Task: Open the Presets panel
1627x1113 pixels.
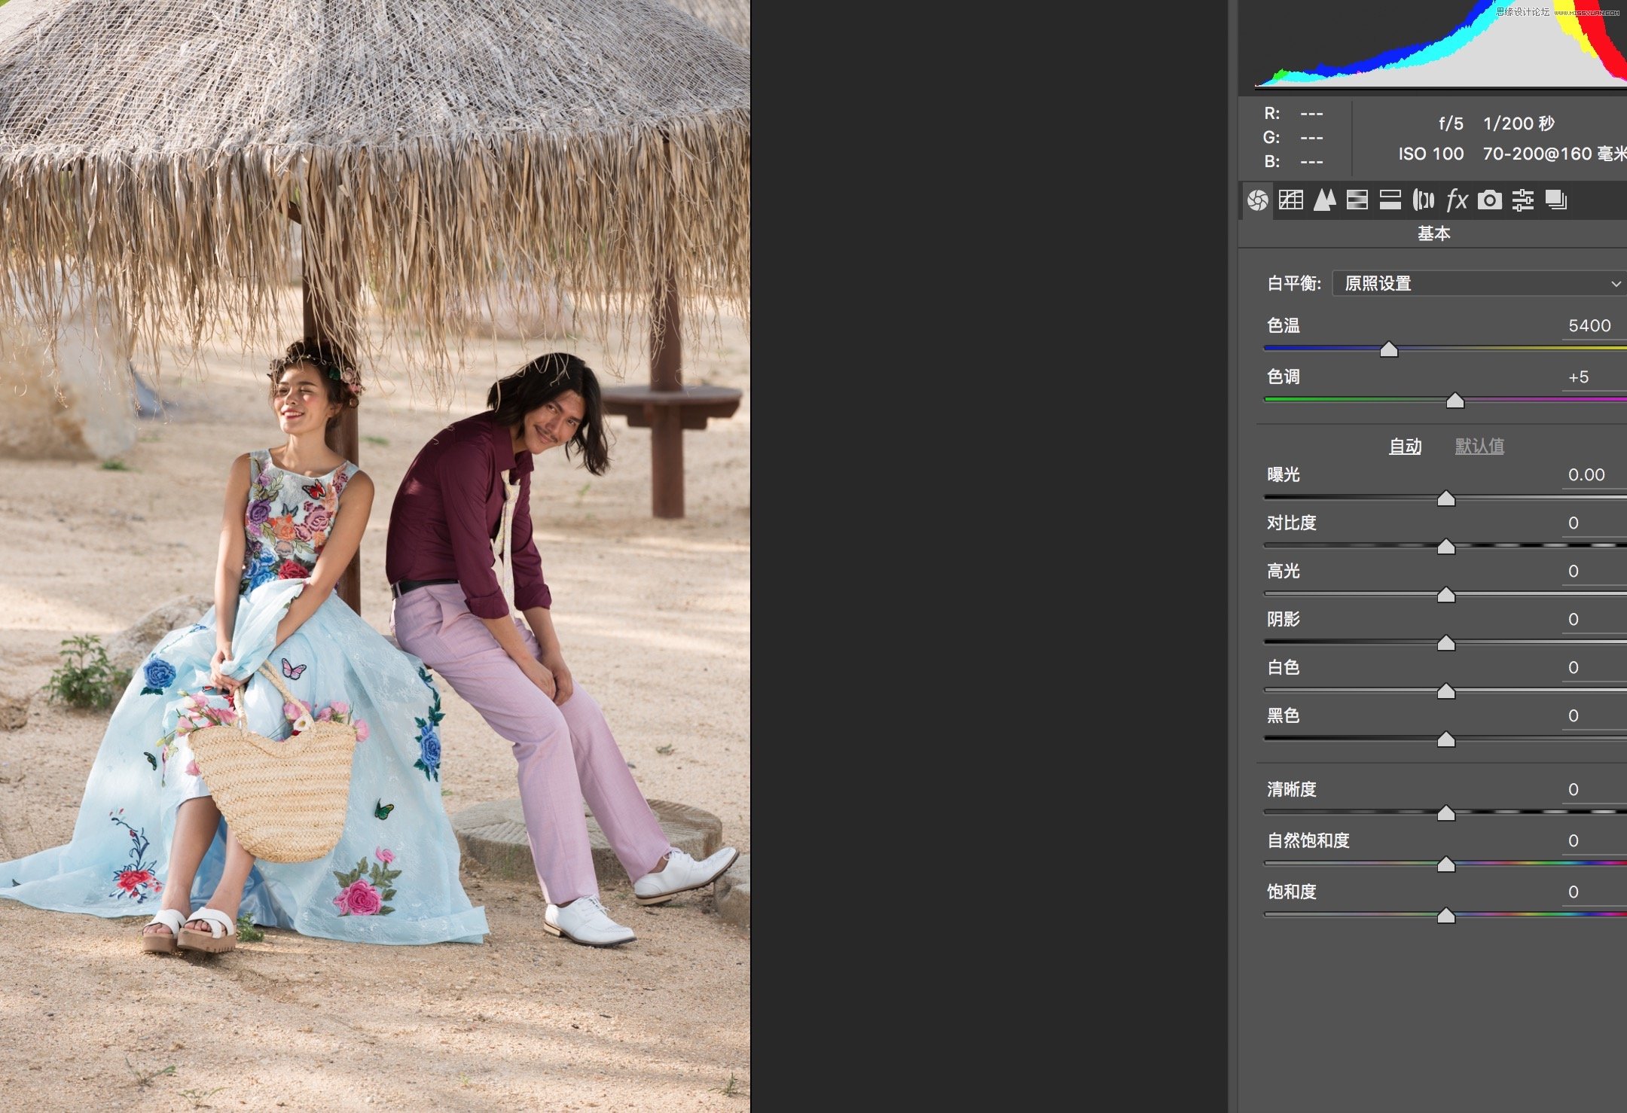Action: click(x=1522, y=200)
